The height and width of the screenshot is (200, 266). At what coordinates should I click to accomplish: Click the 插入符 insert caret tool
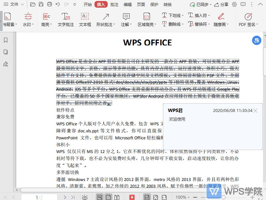tap(198, 15)
